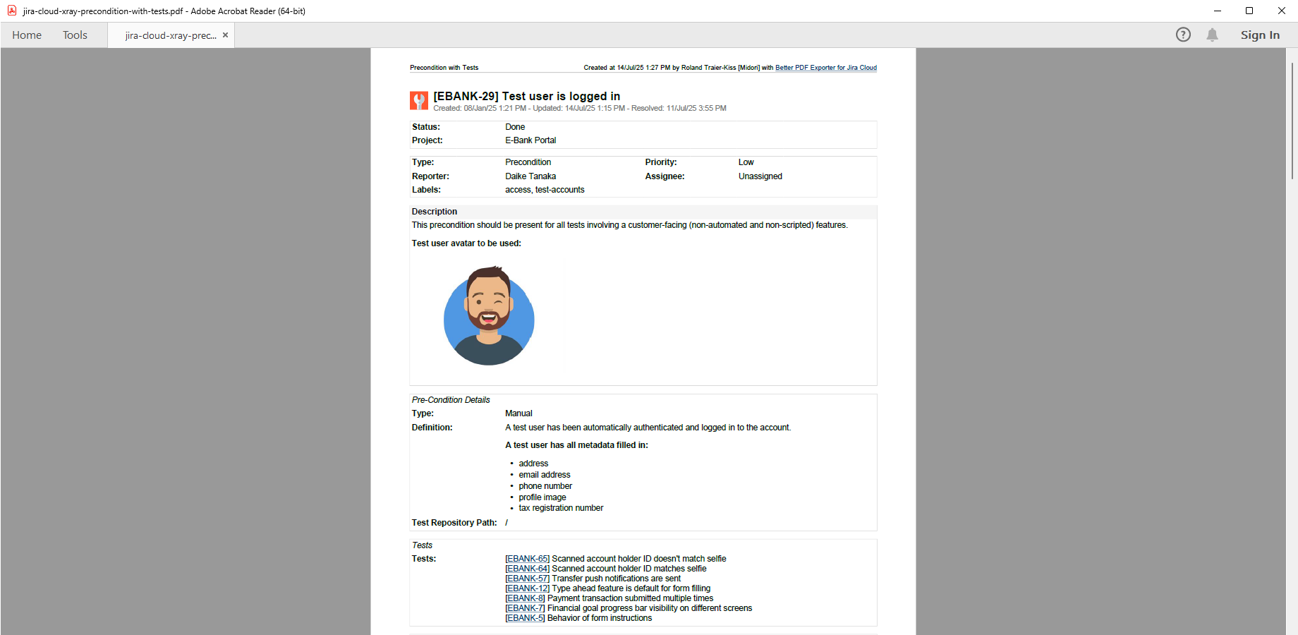Minimize the Acrobat Reader window
Viewport: 1298px width, 635px height.
1217,11
